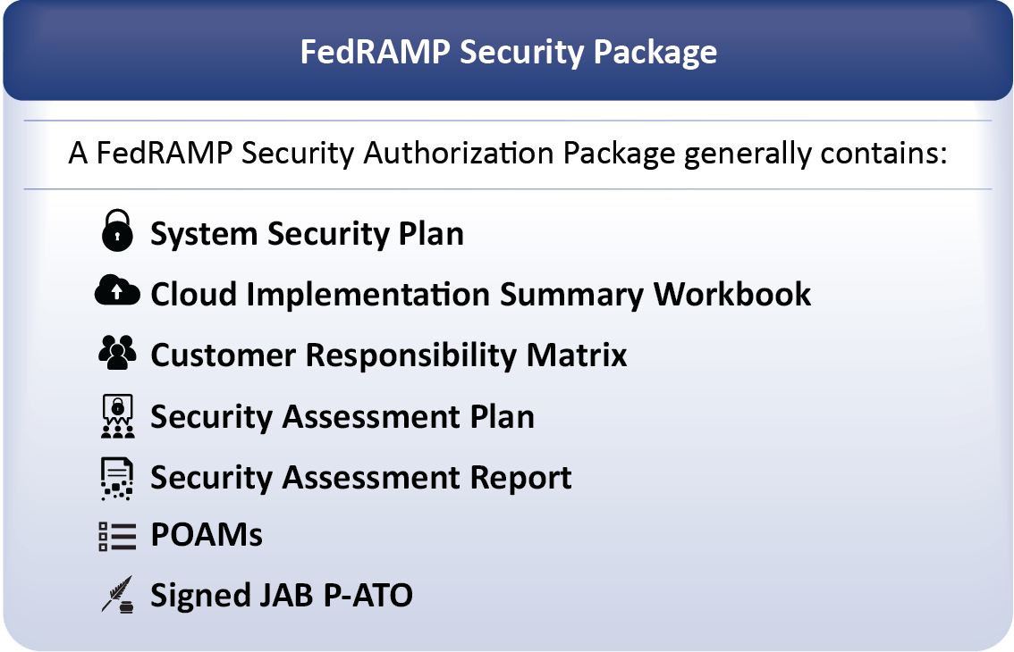Click the word Matrix in list
Viewport: 1014px width, 652px height.
(x=576, y=355)
